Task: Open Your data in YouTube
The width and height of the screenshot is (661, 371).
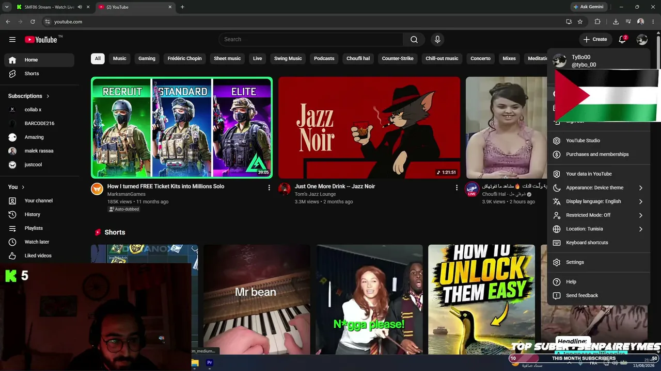Action: point(598,174)
